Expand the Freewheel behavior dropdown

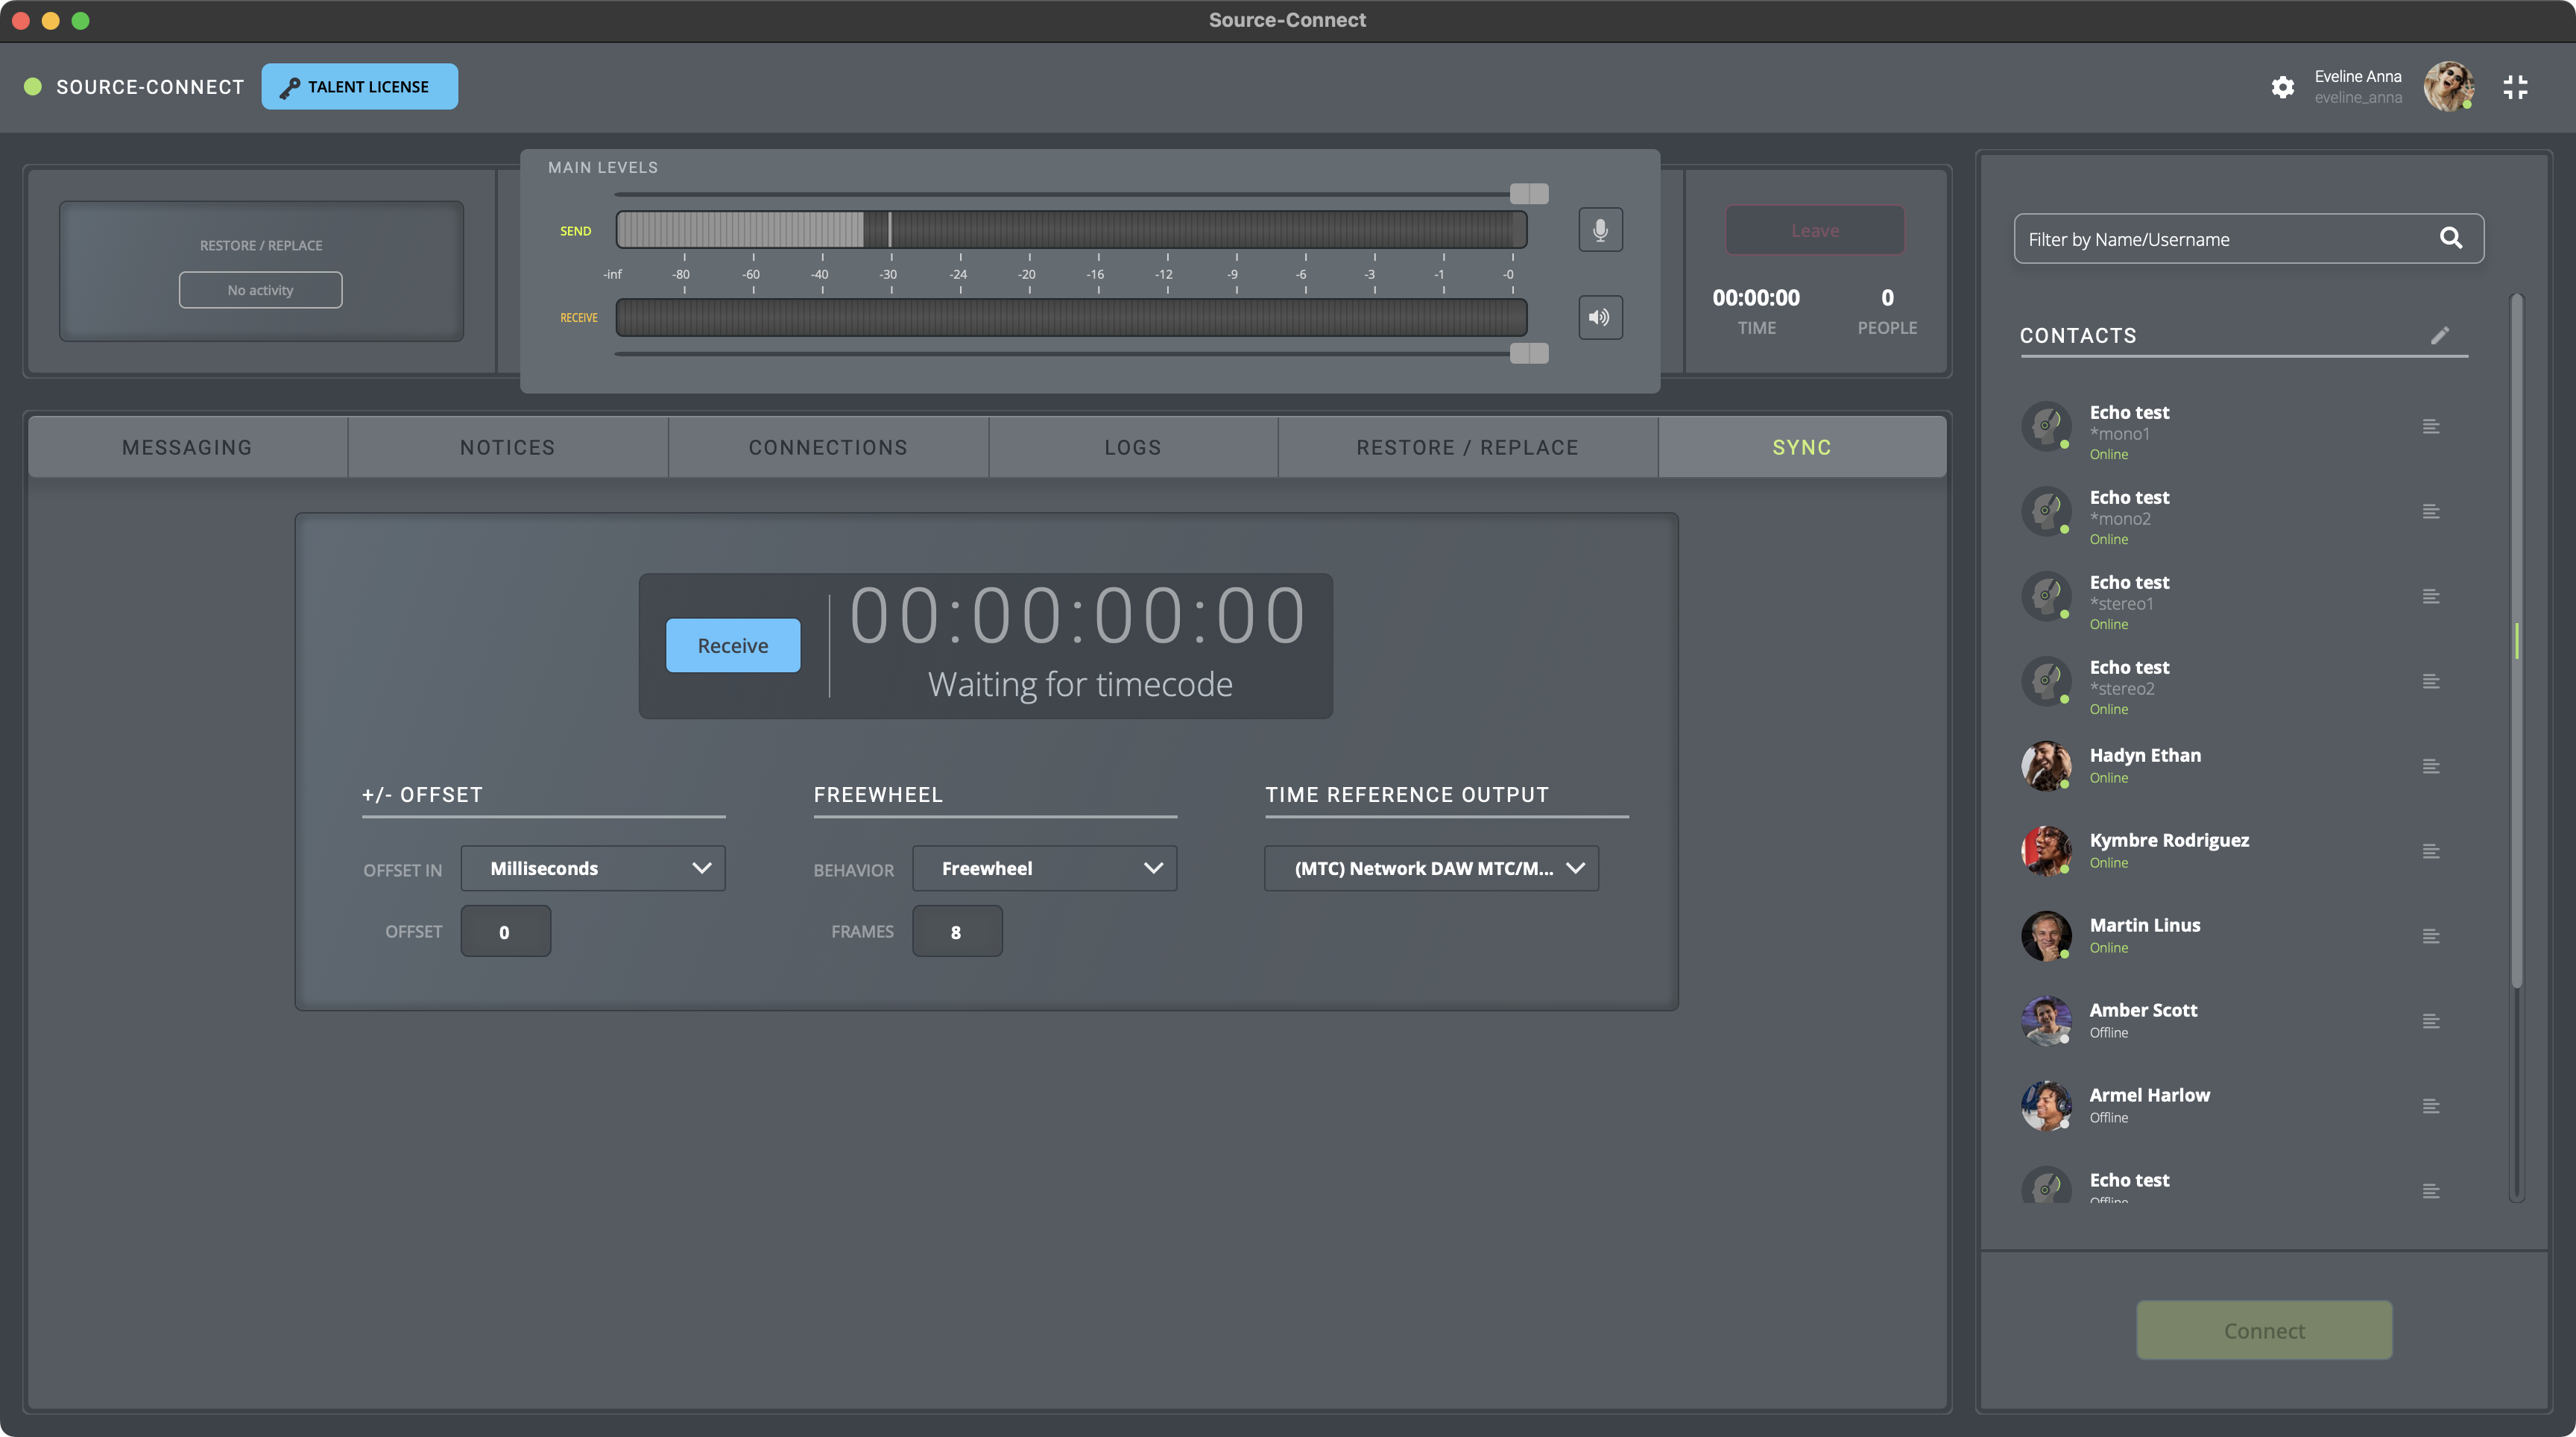pos(1044,868)
